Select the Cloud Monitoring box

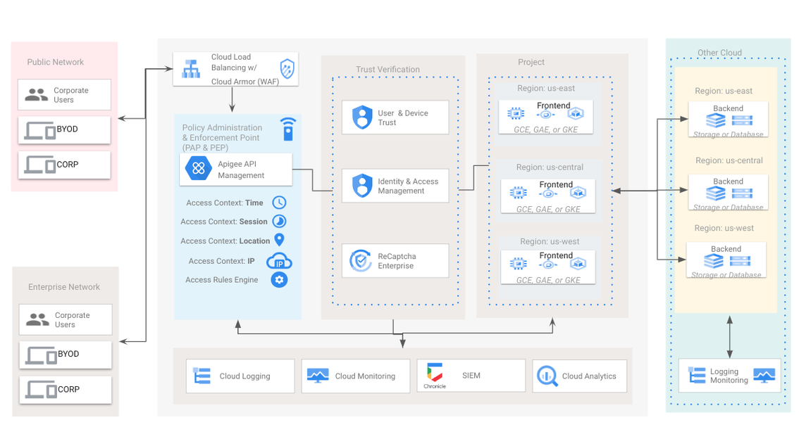356,376
